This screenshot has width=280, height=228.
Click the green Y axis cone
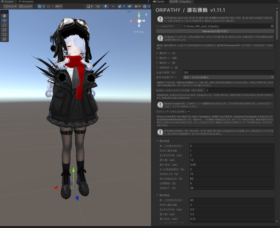139,17
